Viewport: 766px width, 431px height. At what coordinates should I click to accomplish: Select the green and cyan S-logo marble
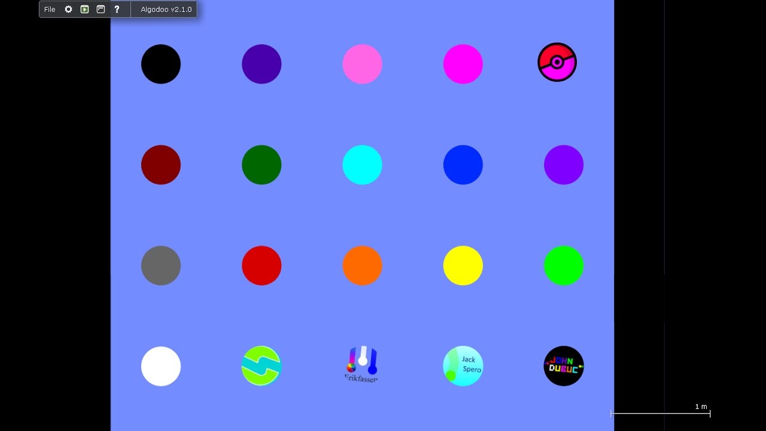click(x=262, y=366)
